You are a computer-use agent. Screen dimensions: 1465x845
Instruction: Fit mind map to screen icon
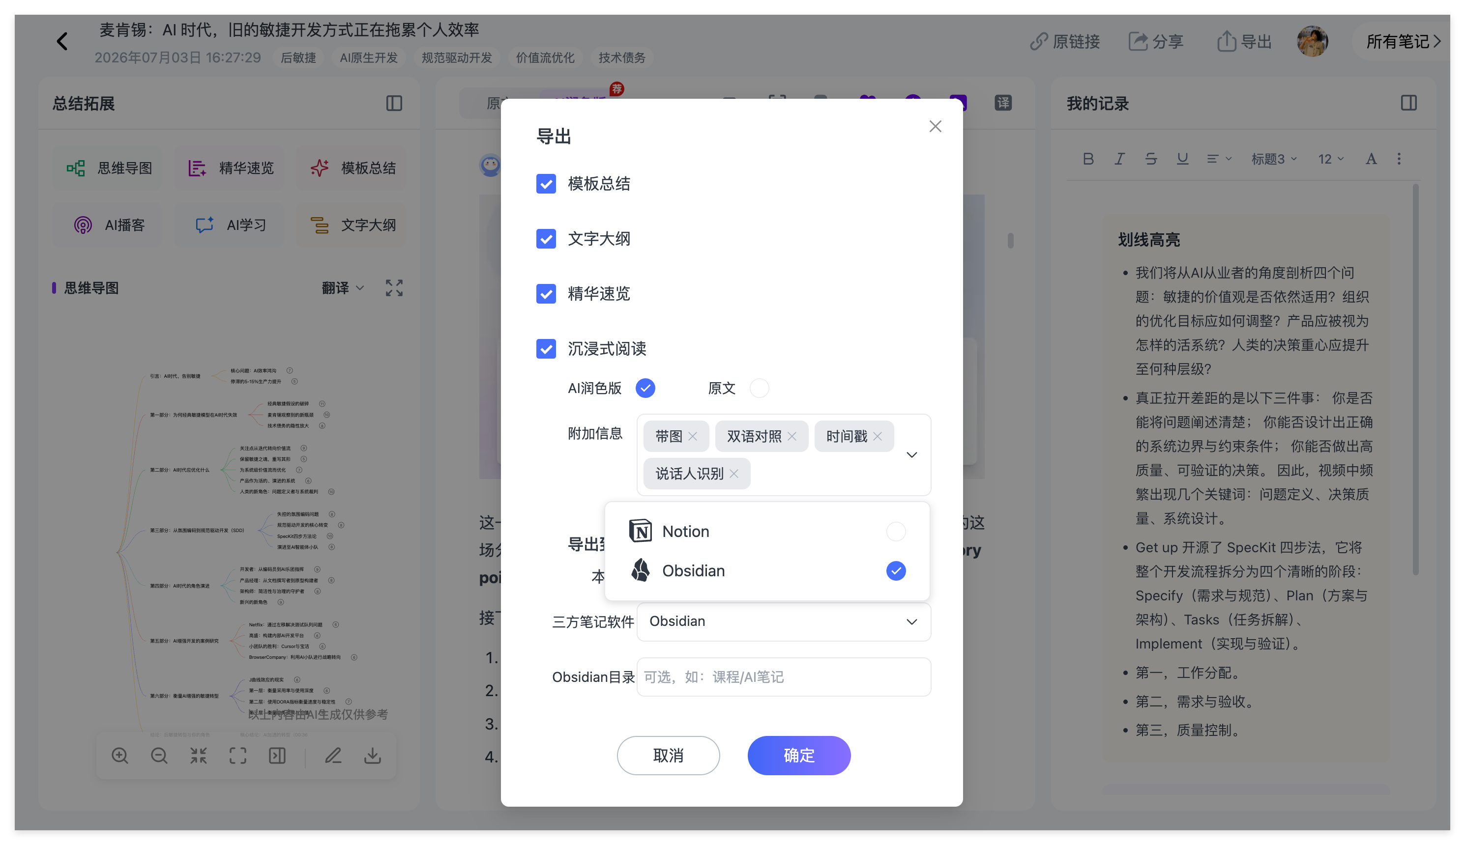pyautogui.click(x=238, y=756)
